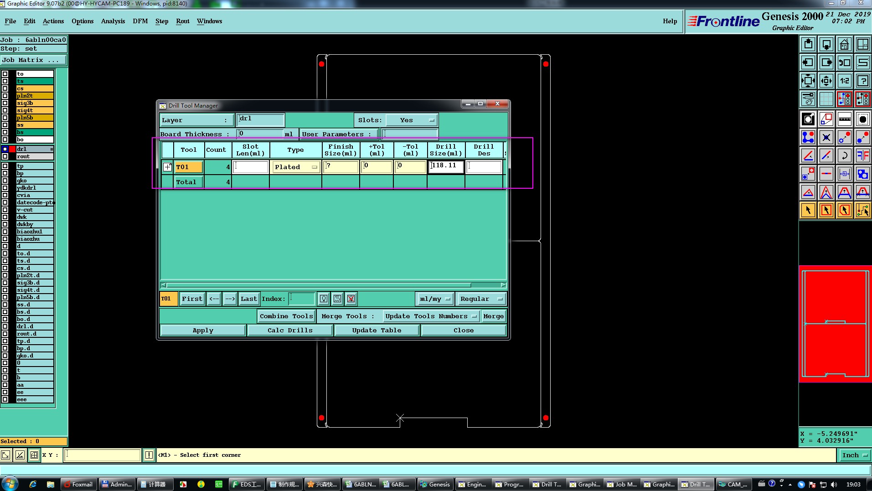Image resolution: width=872 pixels, height=491 pixels.
Task: Click the red color swatch of drl layer
Action: [12, 149]
